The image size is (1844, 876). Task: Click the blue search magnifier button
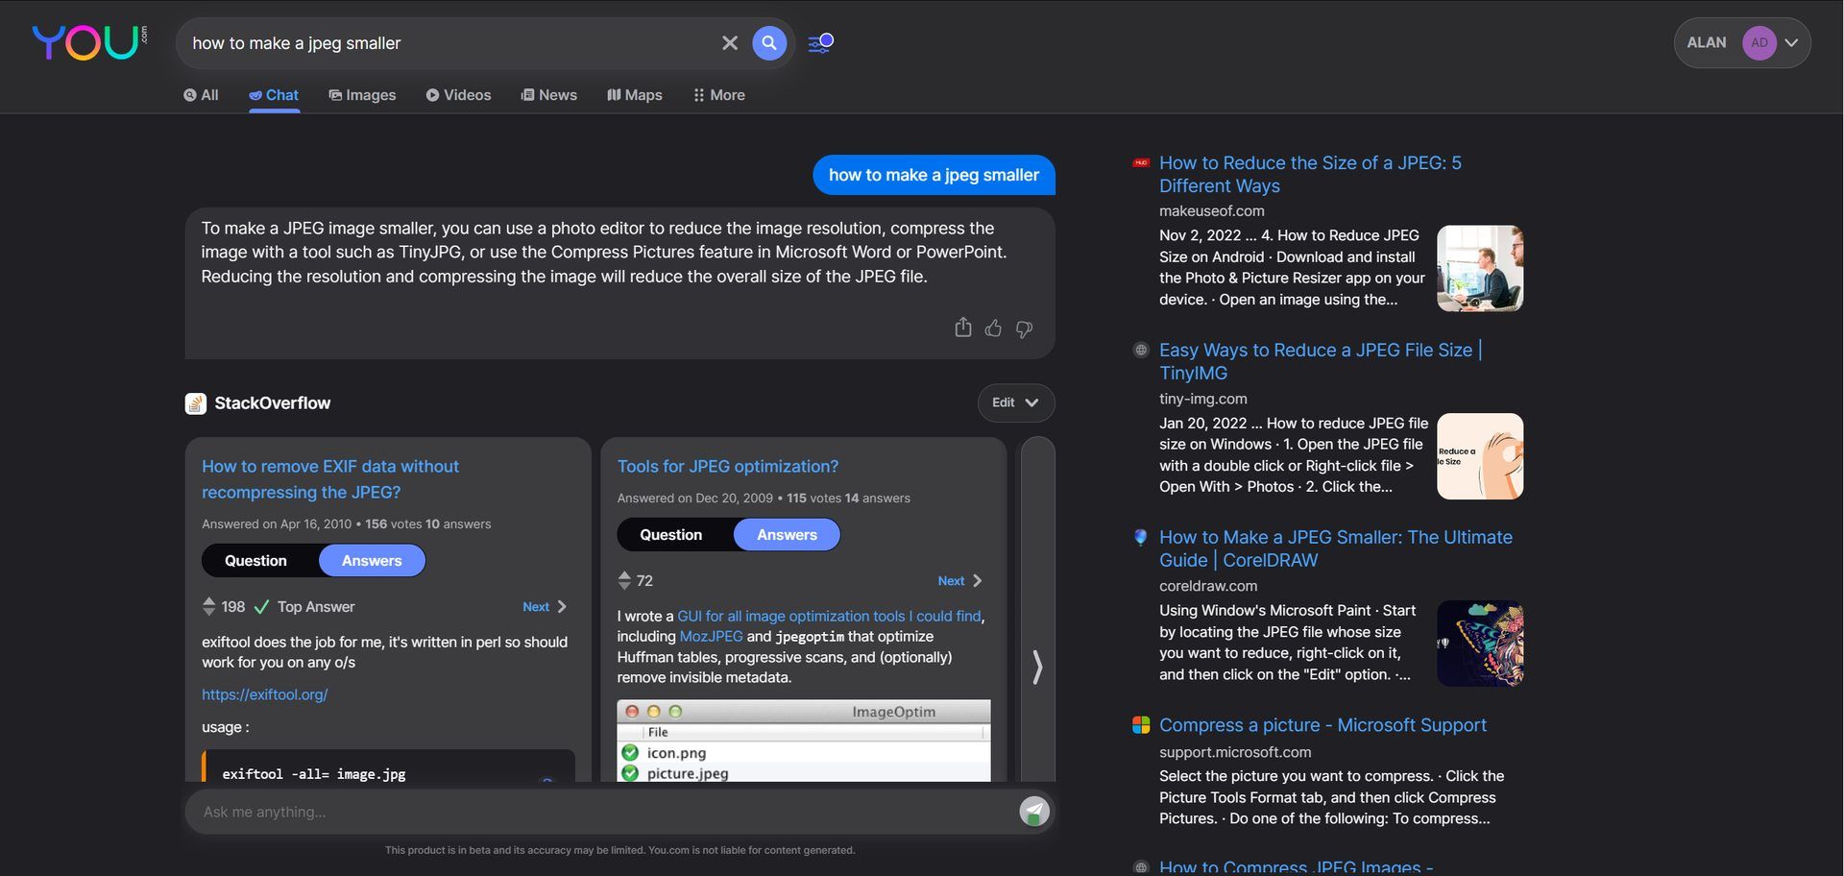768,43
